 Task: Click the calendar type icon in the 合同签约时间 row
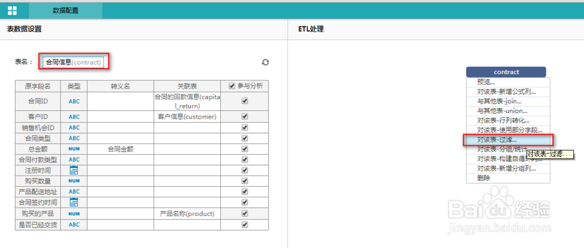74,202
